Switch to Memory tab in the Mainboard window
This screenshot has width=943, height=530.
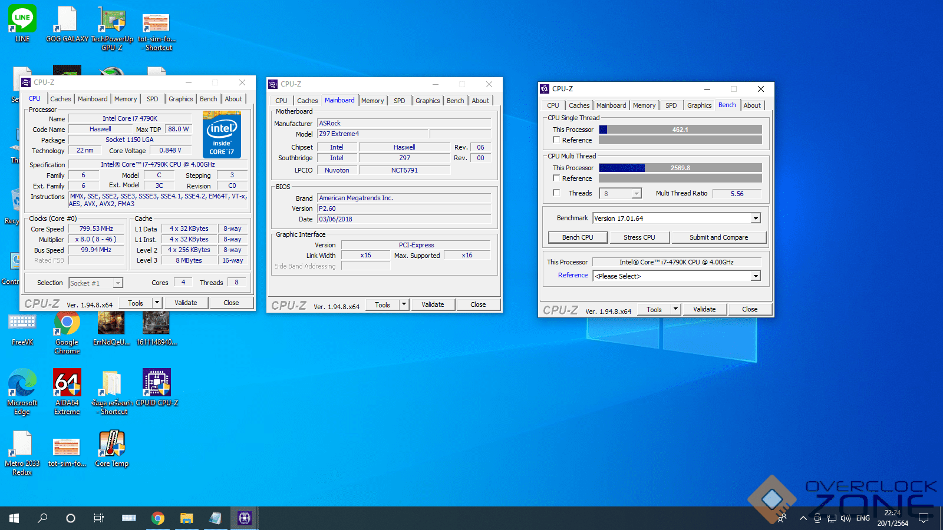click(x=372, y=101)
